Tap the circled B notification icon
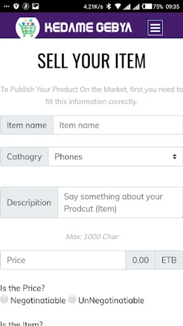183x326 pixels. pyautogui.click(x=26, y=7)
